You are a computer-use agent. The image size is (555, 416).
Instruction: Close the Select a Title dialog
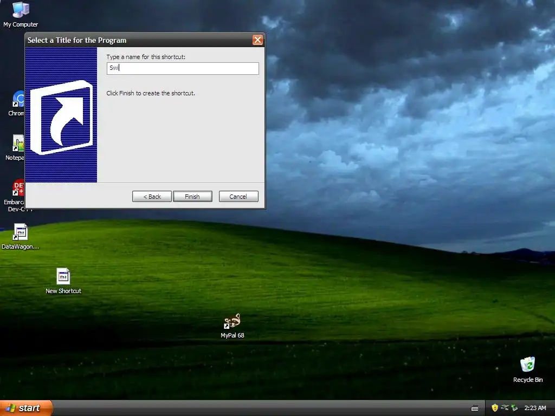pyautogui.click(x=257, y=40)
